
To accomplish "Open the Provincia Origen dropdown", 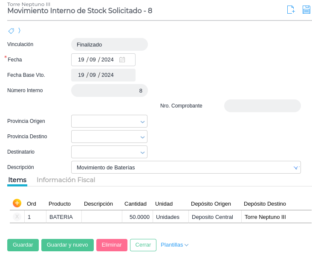I will click(x=143, y=122).
